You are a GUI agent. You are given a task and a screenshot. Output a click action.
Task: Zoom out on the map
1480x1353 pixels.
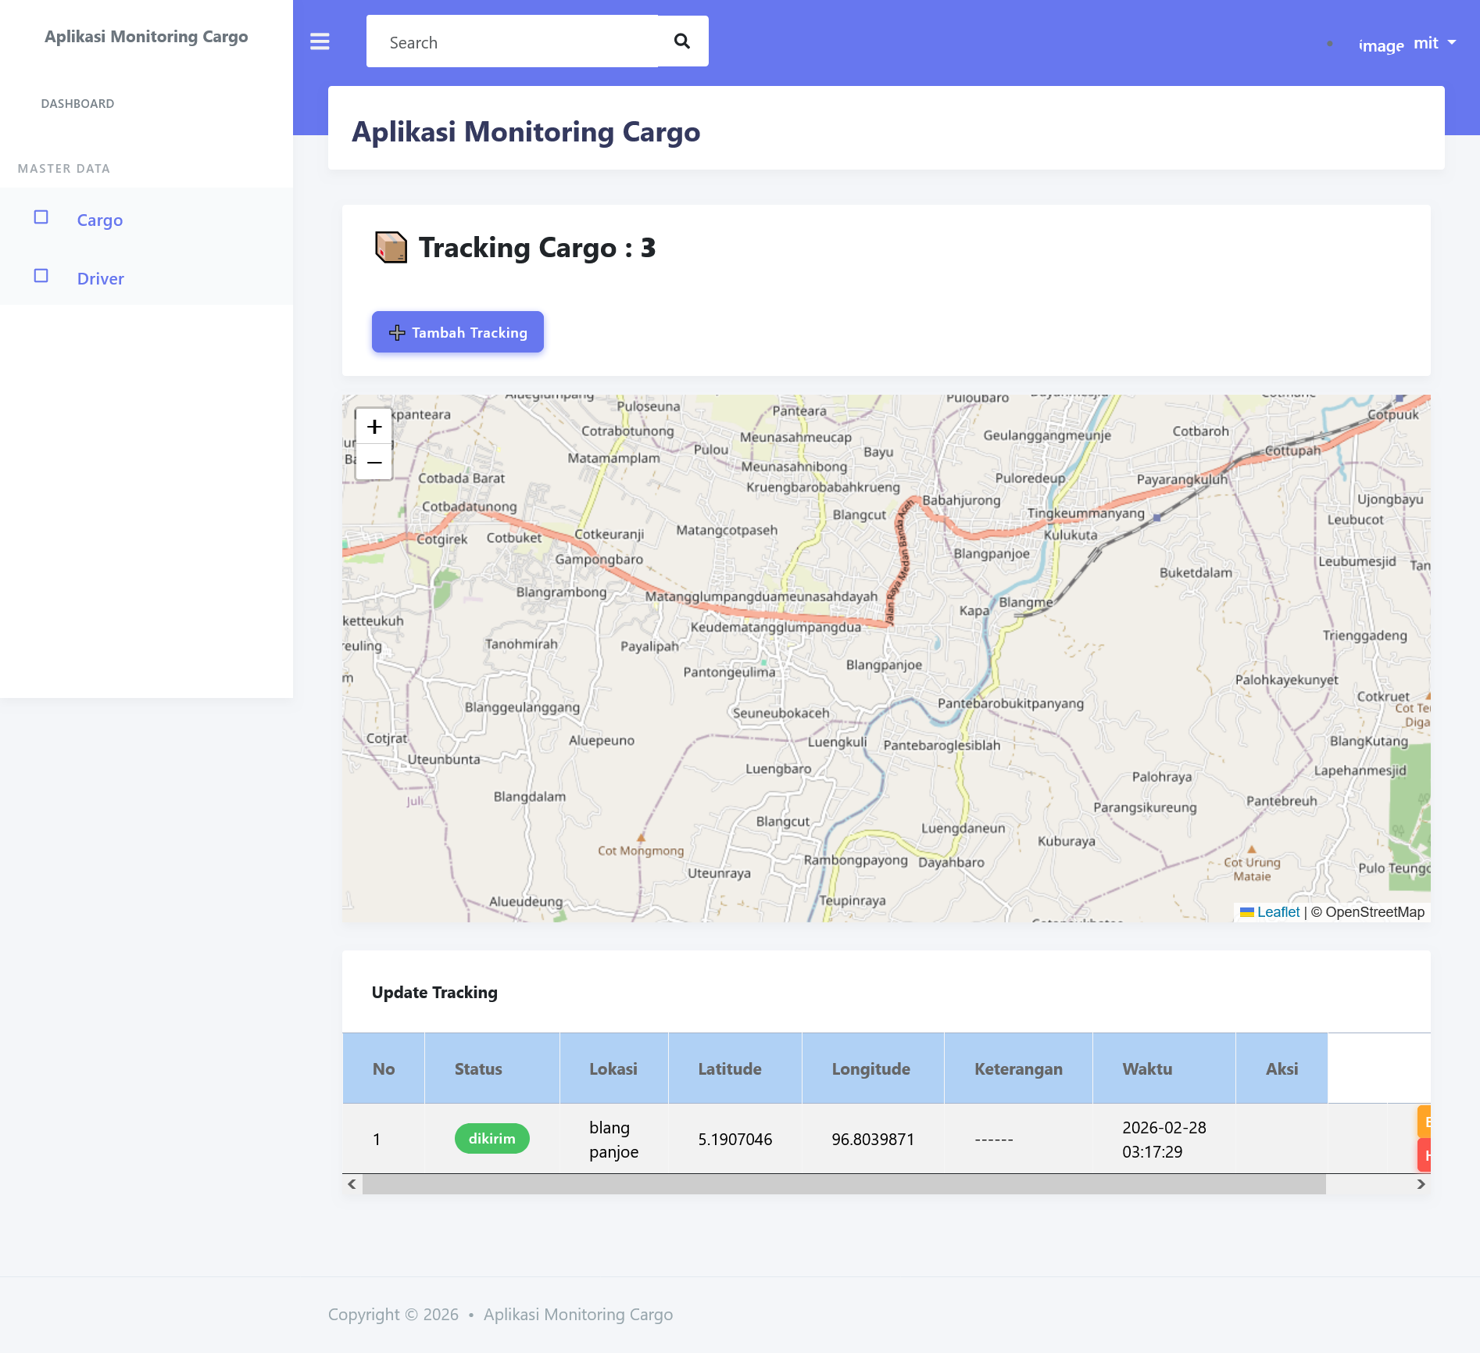point(374,463)
